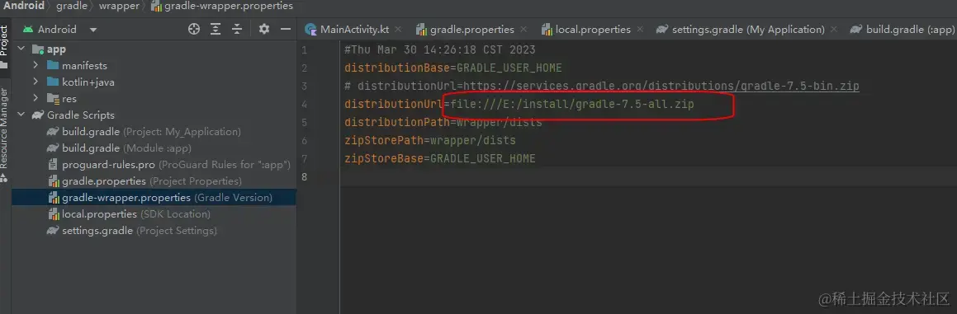957x314 pixels.
Task: Click the file:///E:/install/gradle-7.5-all.zip value
Action: [x=572, y=105]
